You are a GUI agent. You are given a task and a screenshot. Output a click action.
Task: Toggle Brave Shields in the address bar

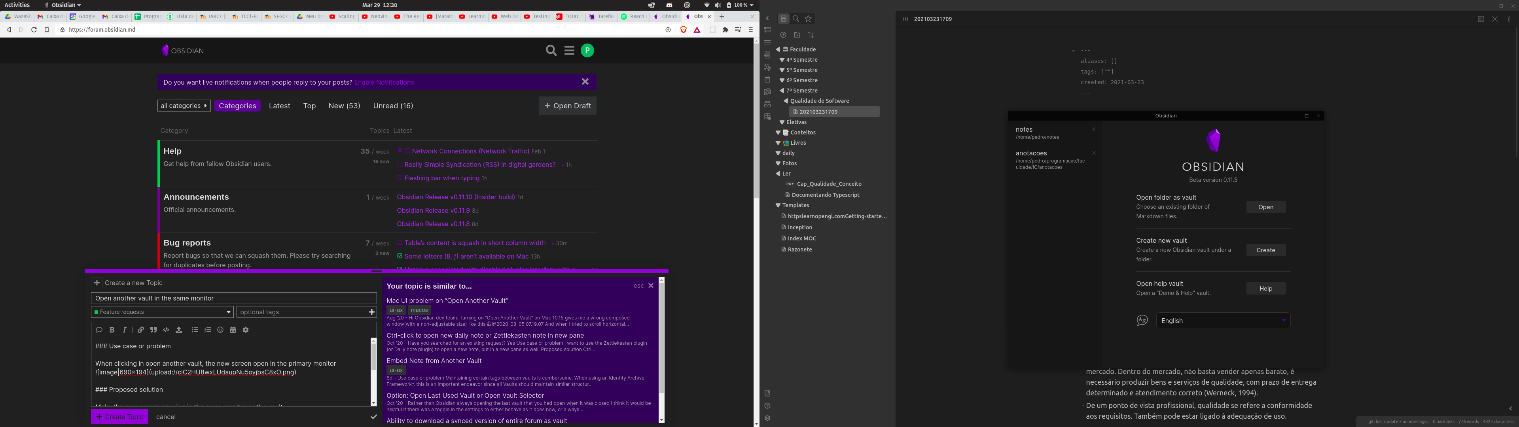[x=684, y=30]
